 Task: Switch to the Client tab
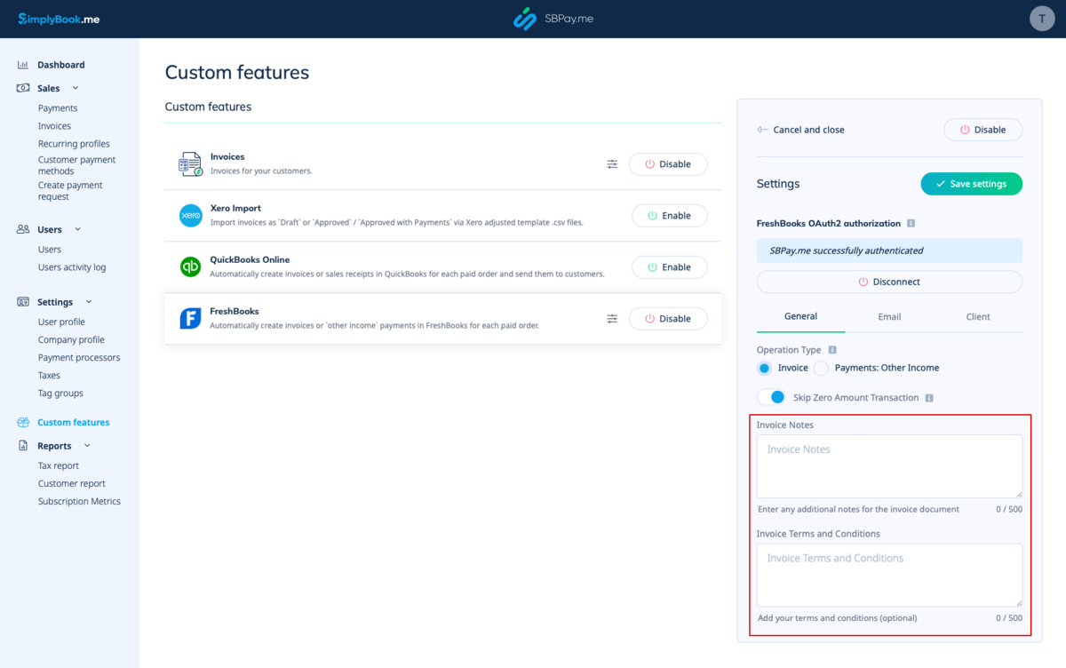(x=978, y=317)
